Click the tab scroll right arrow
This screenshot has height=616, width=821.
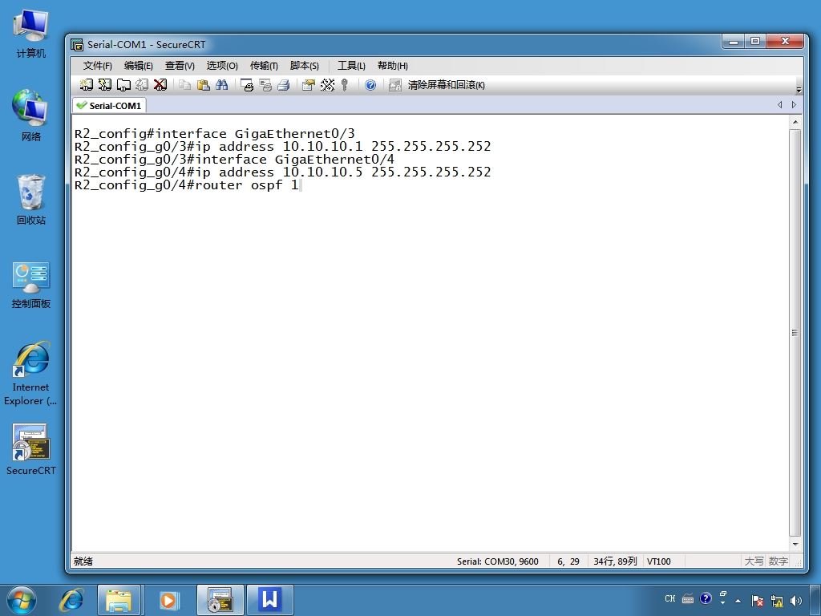[x=794, y=105]
